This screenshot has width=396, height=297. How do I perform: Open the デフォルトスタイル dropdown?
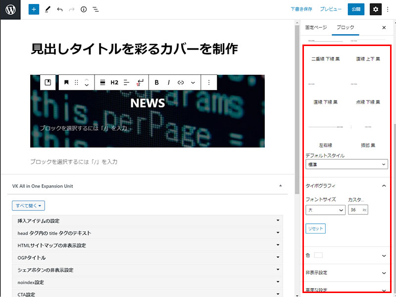click(x=346, y=164)
